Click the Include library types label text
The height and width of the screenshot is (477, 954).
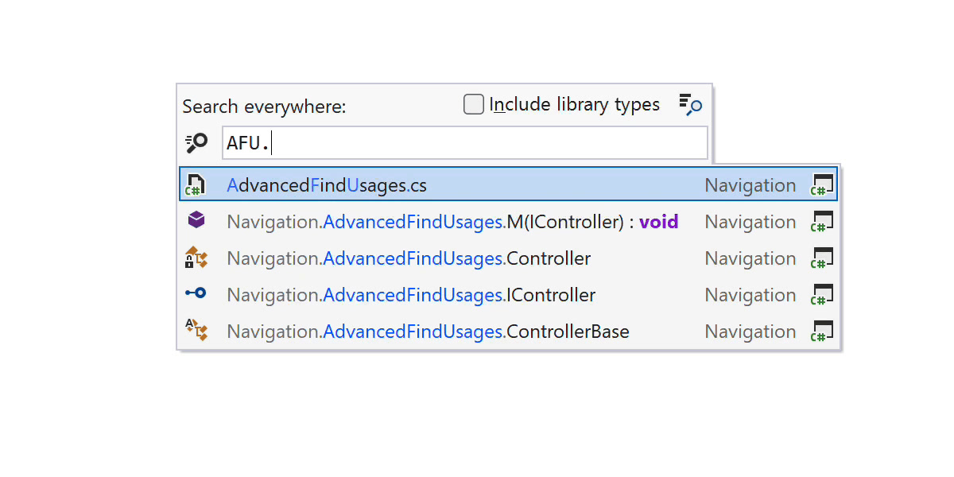[574, 104]
